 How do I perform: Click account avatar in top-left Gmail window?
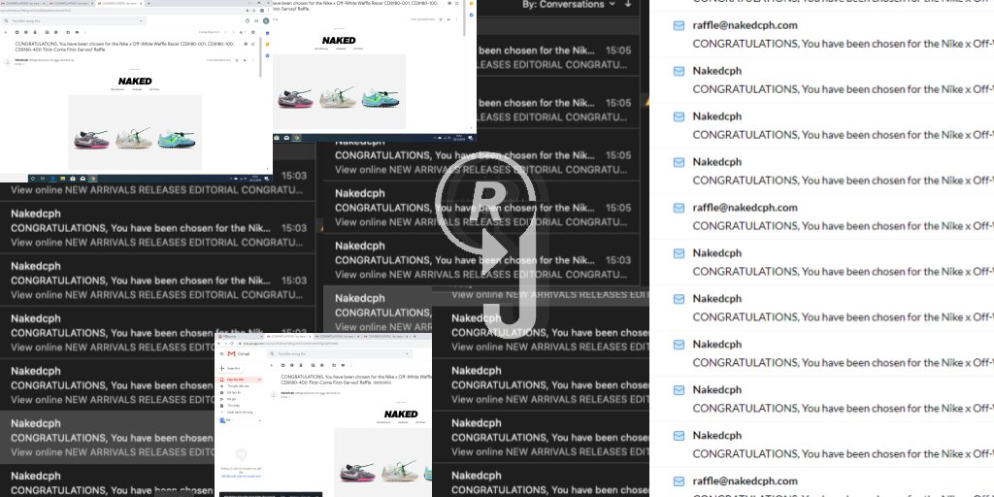[266, 21]
